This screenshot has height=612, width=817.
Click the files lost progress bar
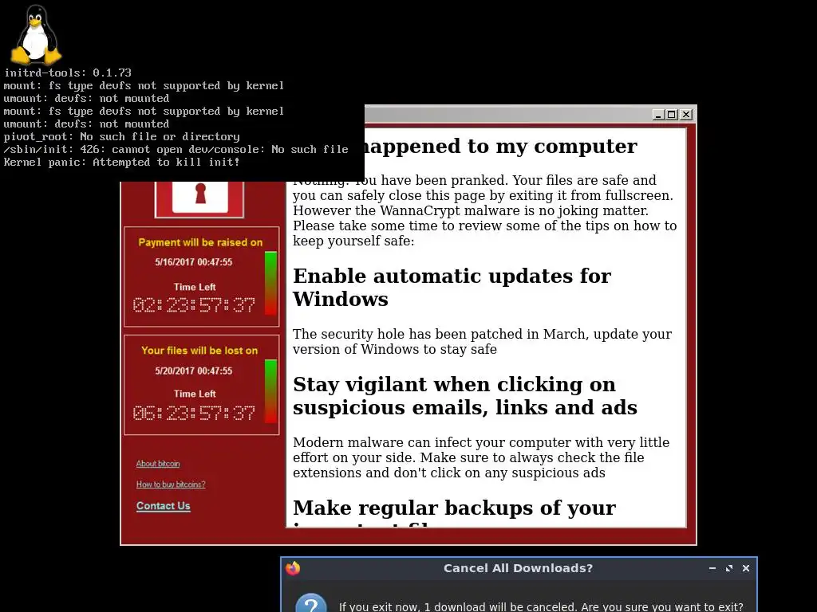pyautogui.click(x=270, y=390)
